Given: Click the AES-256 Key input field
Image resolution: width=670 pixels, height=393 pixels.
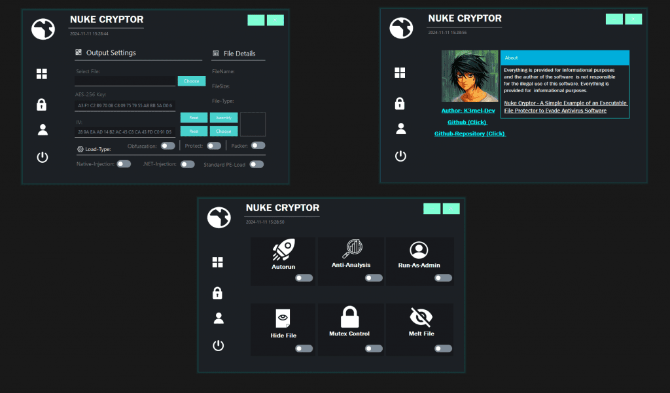Looking at the screenshot, I should click(124, 105).
